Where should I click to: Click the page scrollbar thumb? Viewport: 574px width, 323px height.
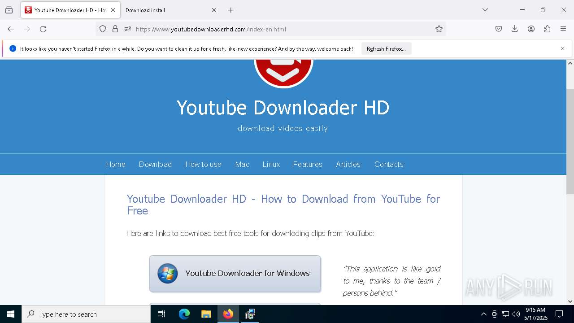[x=570, y=141]
